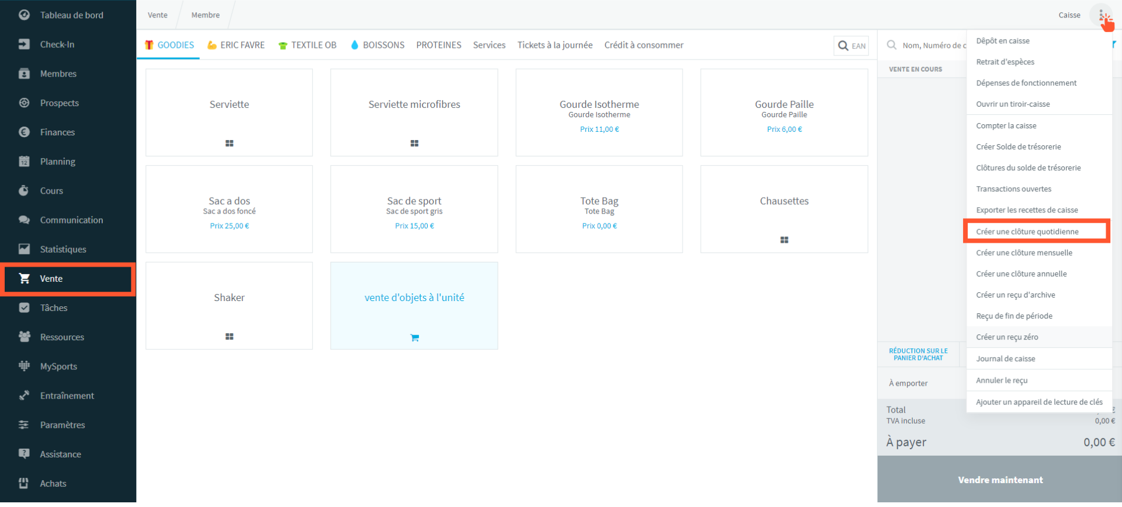
Task: Select Ouvrir un tiroir-caisse
Action: tap(1039, 104)
